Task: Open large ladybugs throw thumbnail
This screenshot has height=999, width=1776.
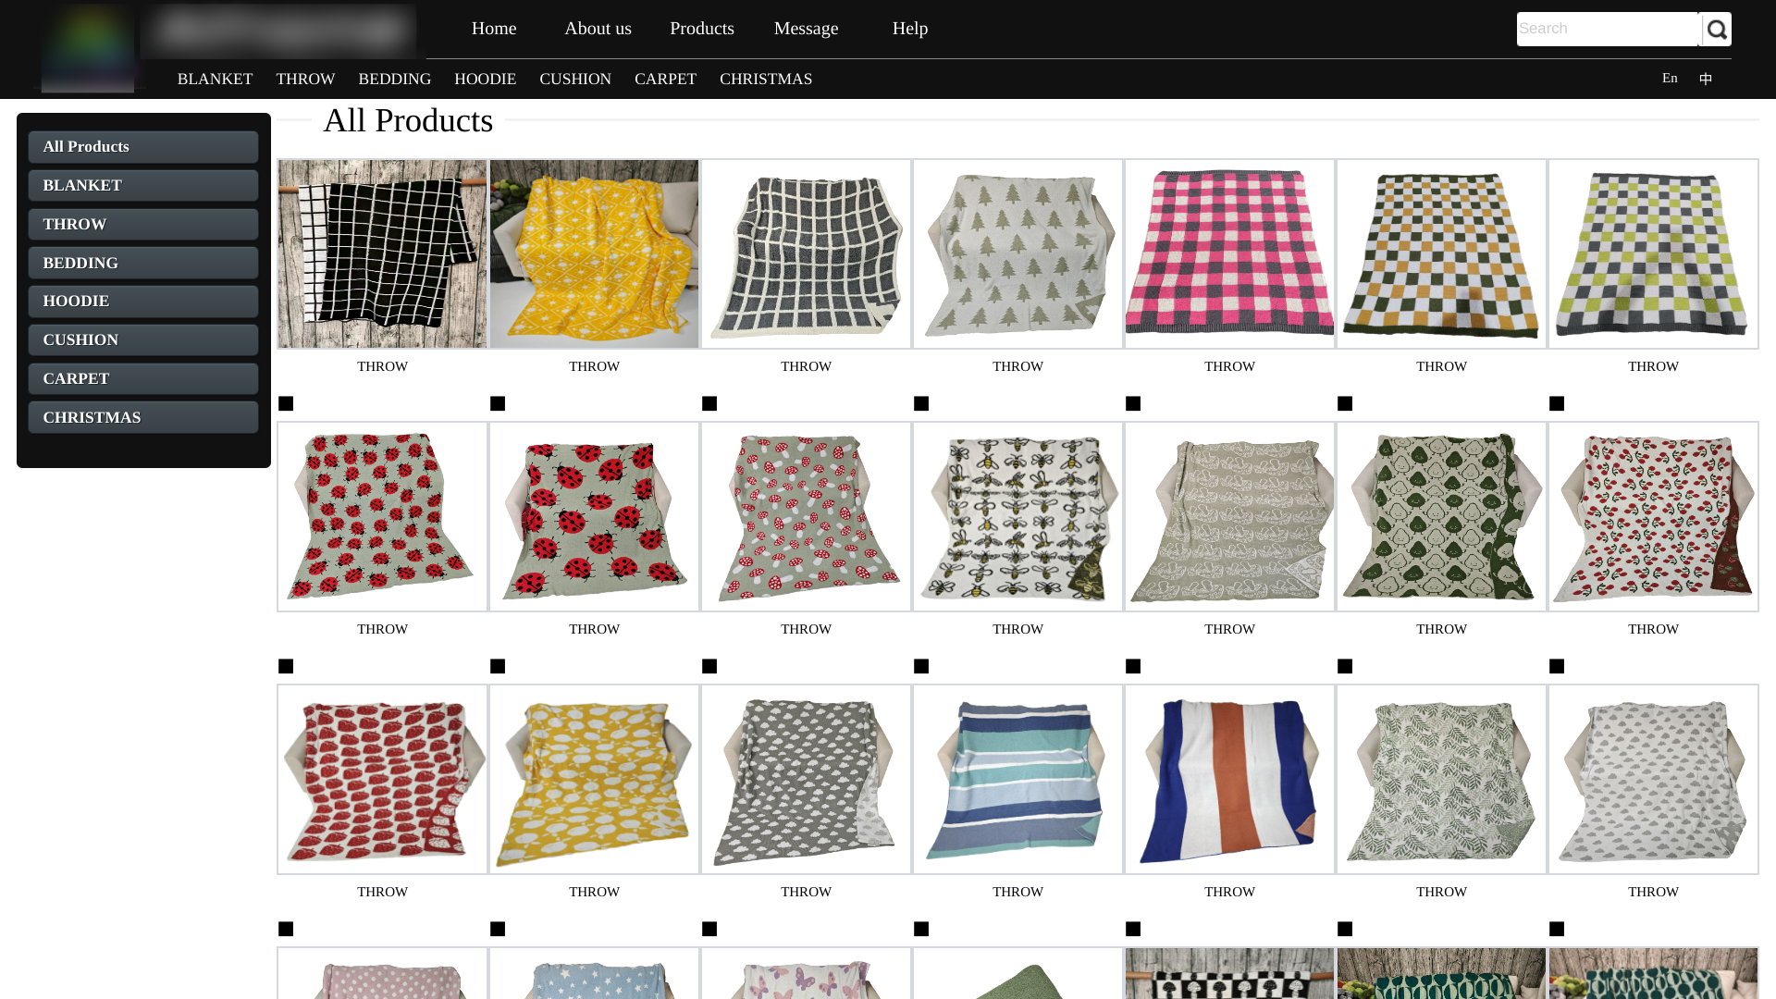Action: 594,517
